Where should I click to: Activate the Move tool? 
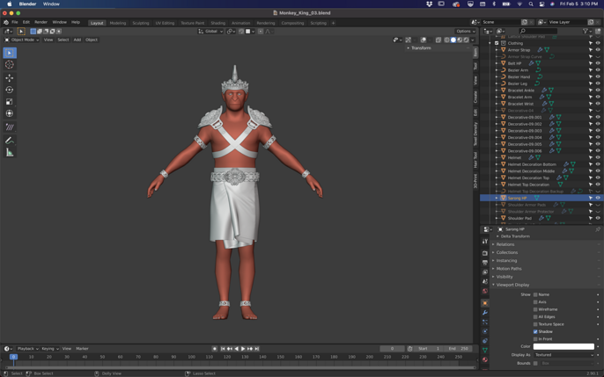pos(10,78)
